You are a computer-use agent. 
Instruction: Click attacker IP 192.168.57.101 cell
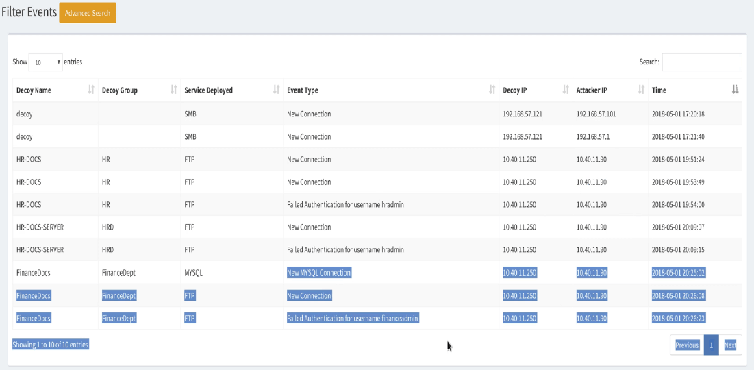point(596,114)
